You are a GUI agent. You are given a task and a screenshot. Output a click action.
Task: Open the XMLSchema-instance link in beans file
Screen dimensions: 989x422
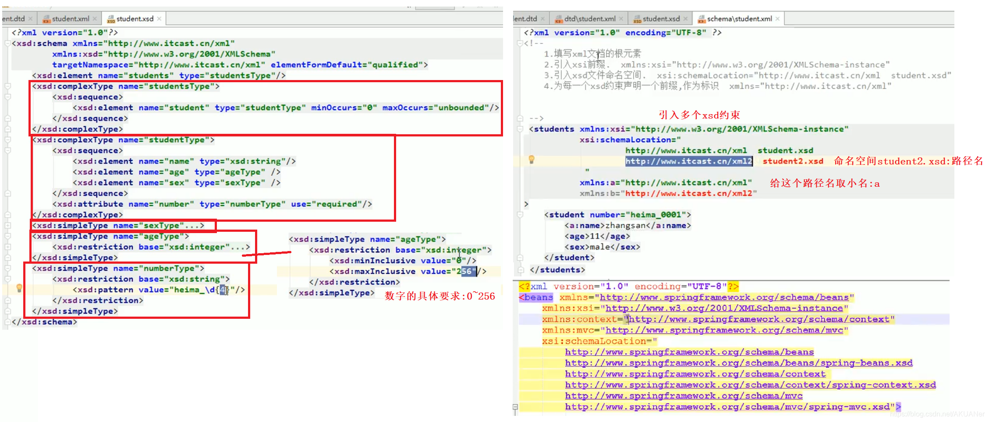click(x=724, y=308)
